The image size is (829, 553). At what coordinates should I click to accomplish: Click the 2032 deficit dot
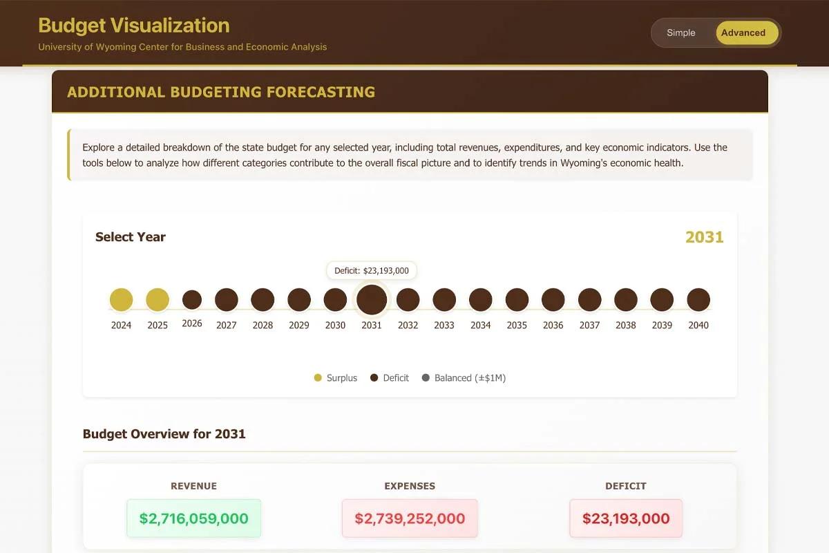pyautogui.click(x=408, y=299)
